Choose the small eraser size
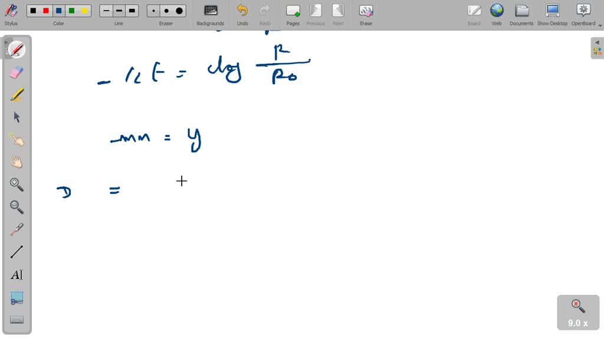This screenshot has height=339, width=604. click(x=154, y=11)
